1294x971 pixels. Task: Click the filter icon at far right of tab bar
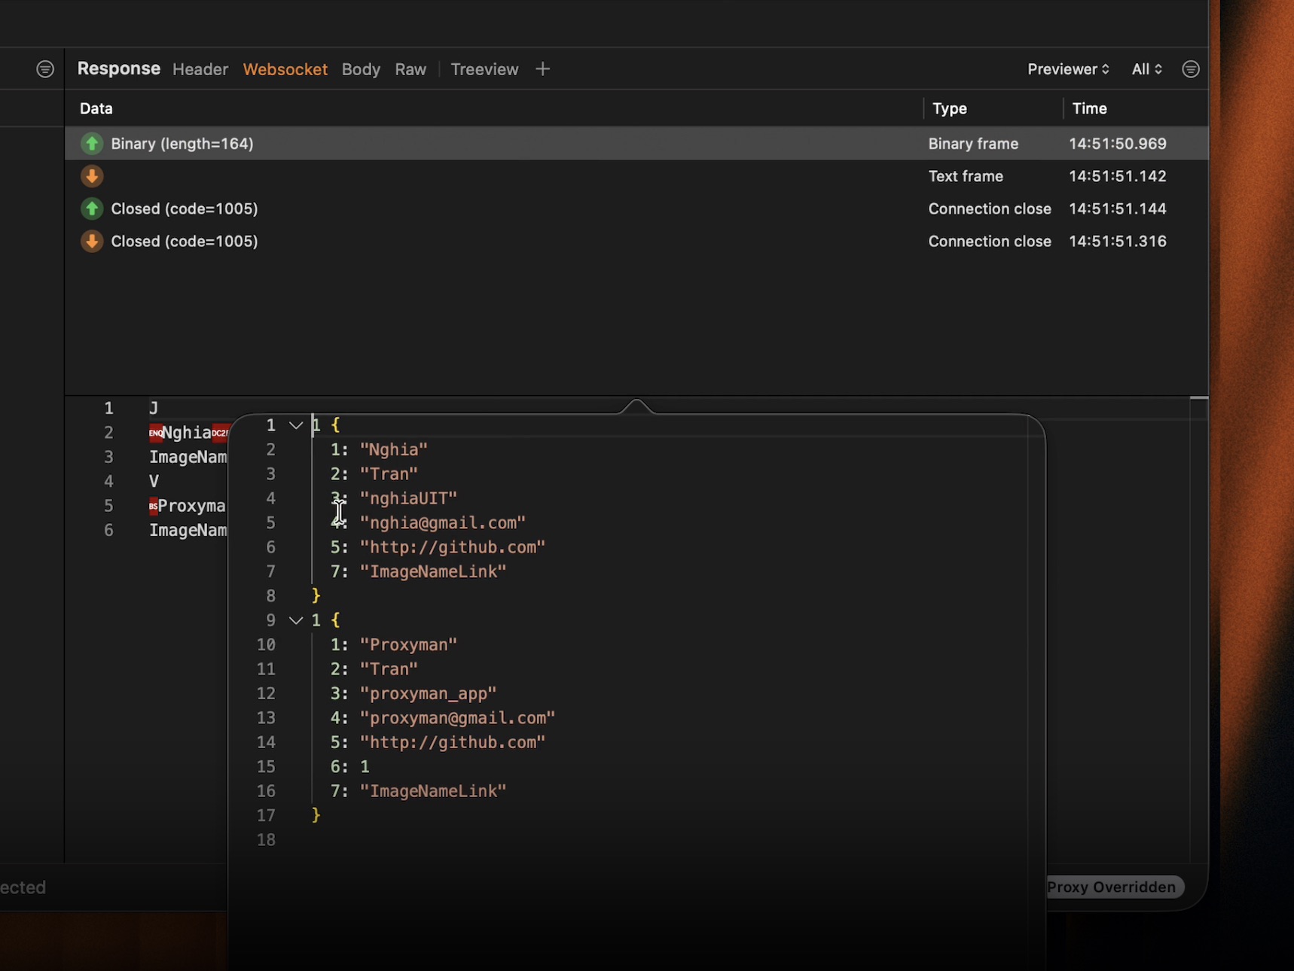tap(1190, 69)
